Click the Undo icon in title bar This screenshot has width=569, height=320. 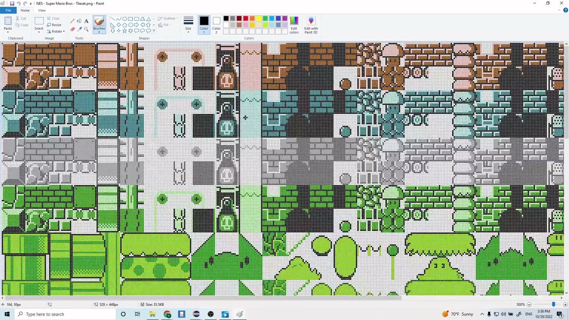(x=19, y=3)
